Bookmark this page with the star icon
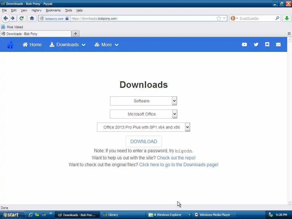The width and height of the screenshot is (292, 219). (x=219, y=18)
